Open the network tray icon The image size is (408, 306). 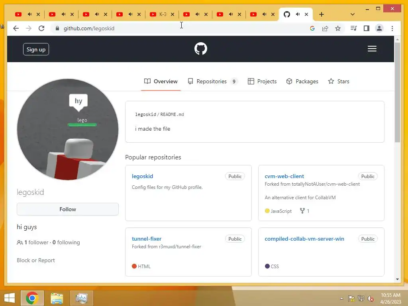coord(361,298)
